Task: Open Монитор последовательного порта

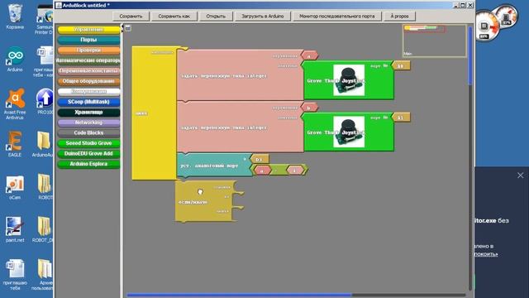Action: [336, 16]
